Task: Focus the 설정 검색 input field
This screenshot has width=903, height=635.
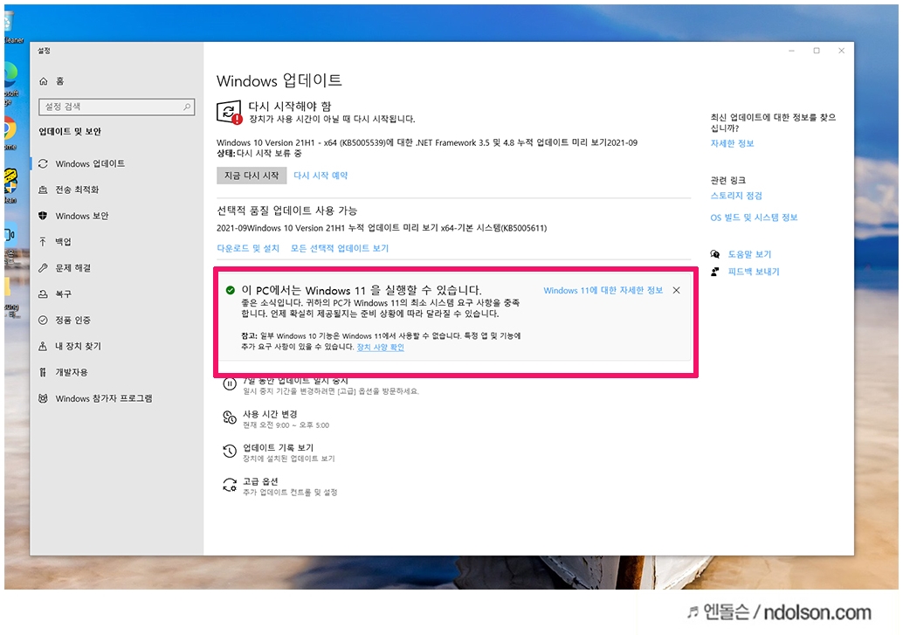Action: click(x=116, y=107)
